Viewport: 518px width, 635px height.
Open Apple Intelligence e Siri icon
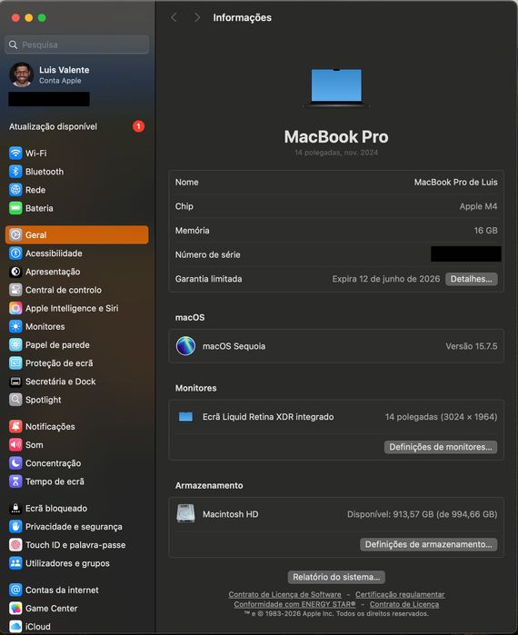pos(15,308)
